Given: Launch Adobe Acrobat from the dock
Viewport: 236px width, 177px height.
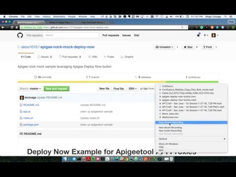Looking at the screenshot, I should coord(88,159).
